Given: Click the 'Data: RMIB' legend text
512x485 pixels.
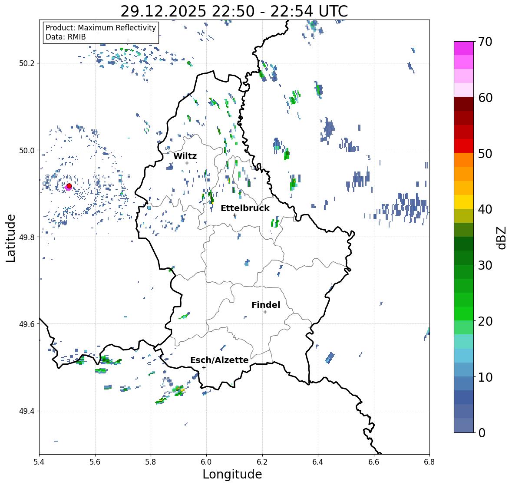Looking at the screenshot, I should (66, 37).
